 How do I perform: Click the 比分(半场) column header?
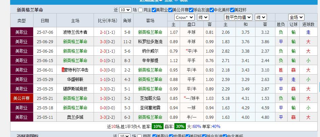coord(107,21)
